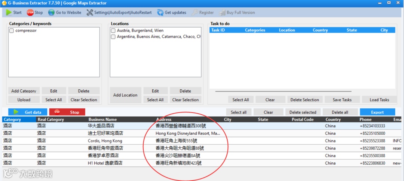Open Go to Website globe icon

[51, 12]
